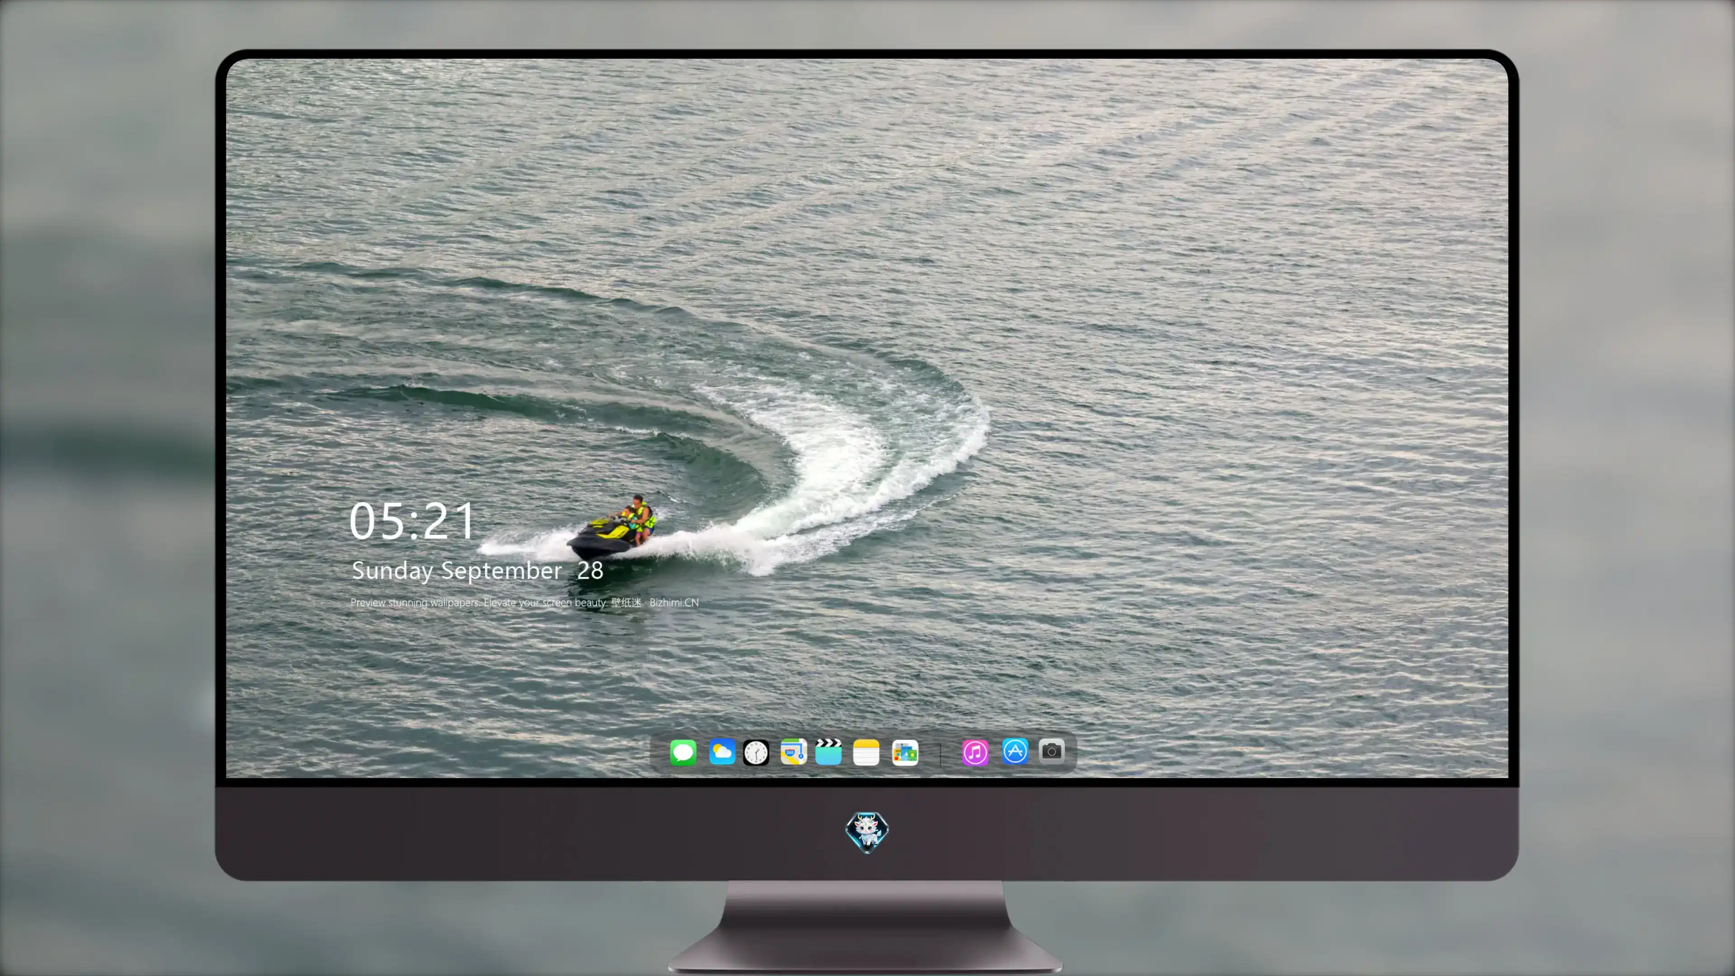Click the 'Preview stunning wallpapers' caption text
The height and width of the screenshot is (976, 1735).
(x=525, y=603)
